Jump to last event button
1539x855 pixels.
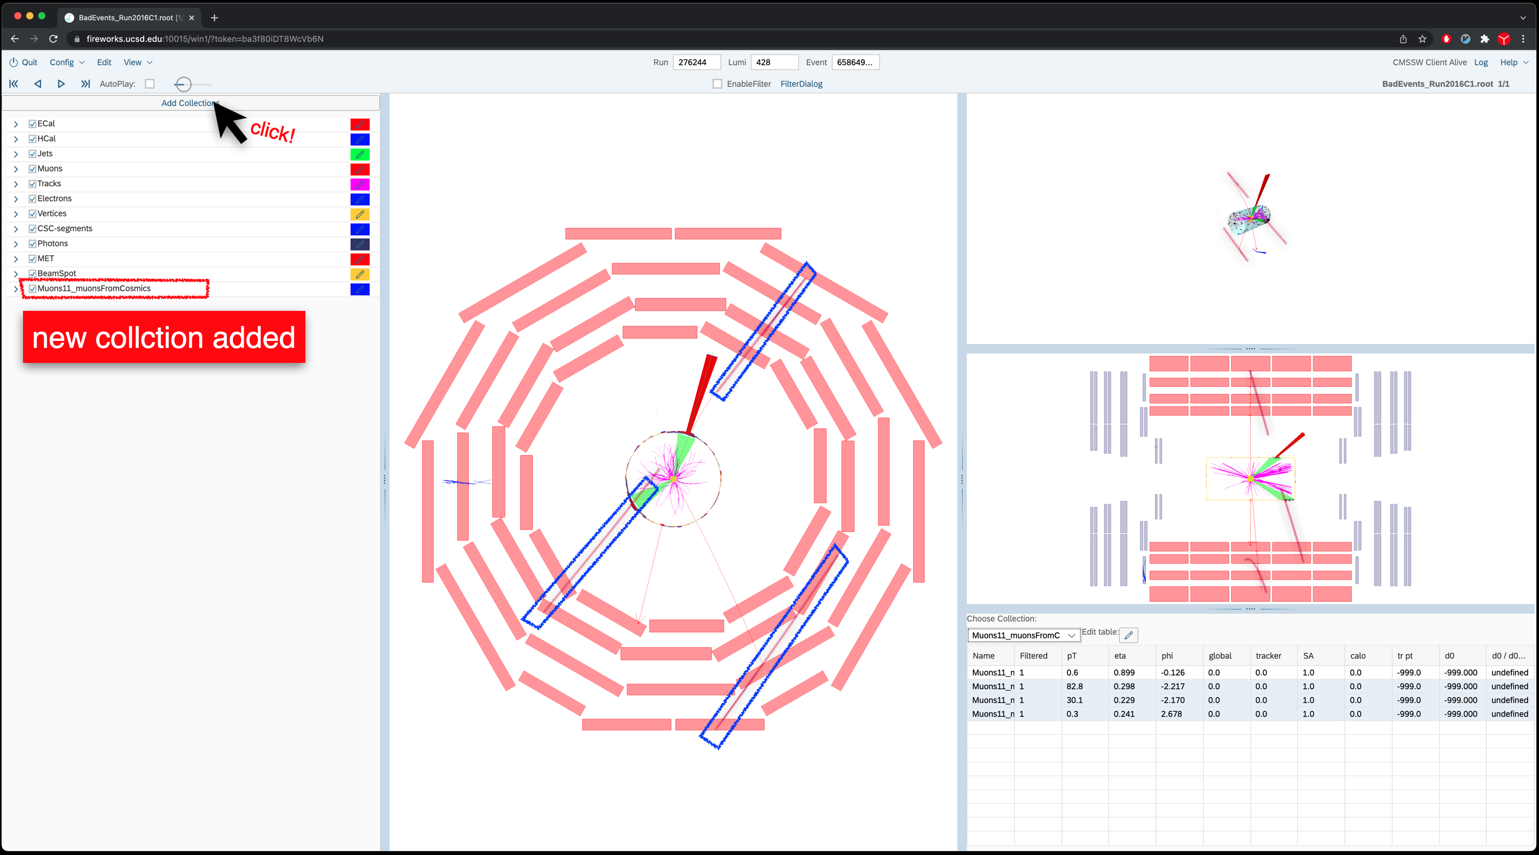tap(86, 84)
